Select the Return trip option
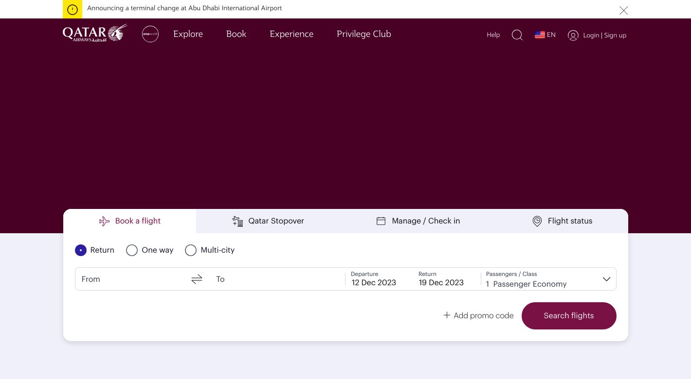This screenshot has height=379, width=691. 95,250
